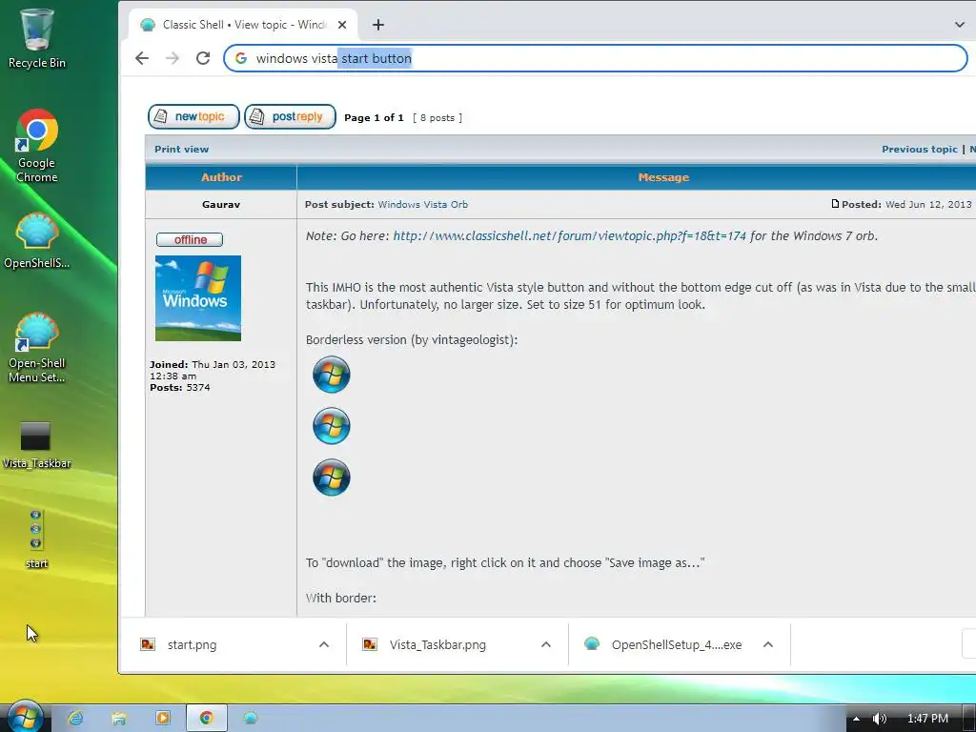Click the Message column header
This screenshot has width=976, height=732.
663,177
